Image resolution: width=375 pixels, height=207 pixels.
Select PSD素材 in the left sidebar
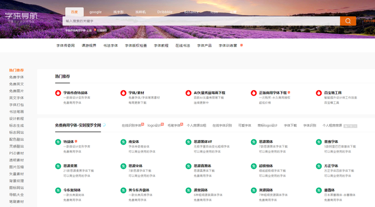(17, 153)
